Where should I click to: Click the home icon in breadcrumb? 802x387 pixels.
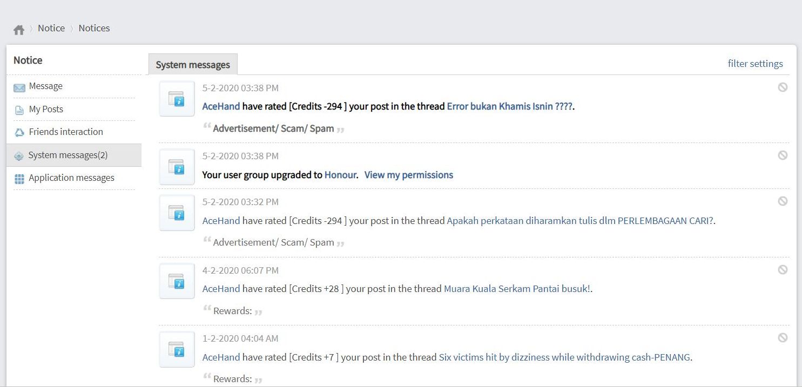point(19,29)
